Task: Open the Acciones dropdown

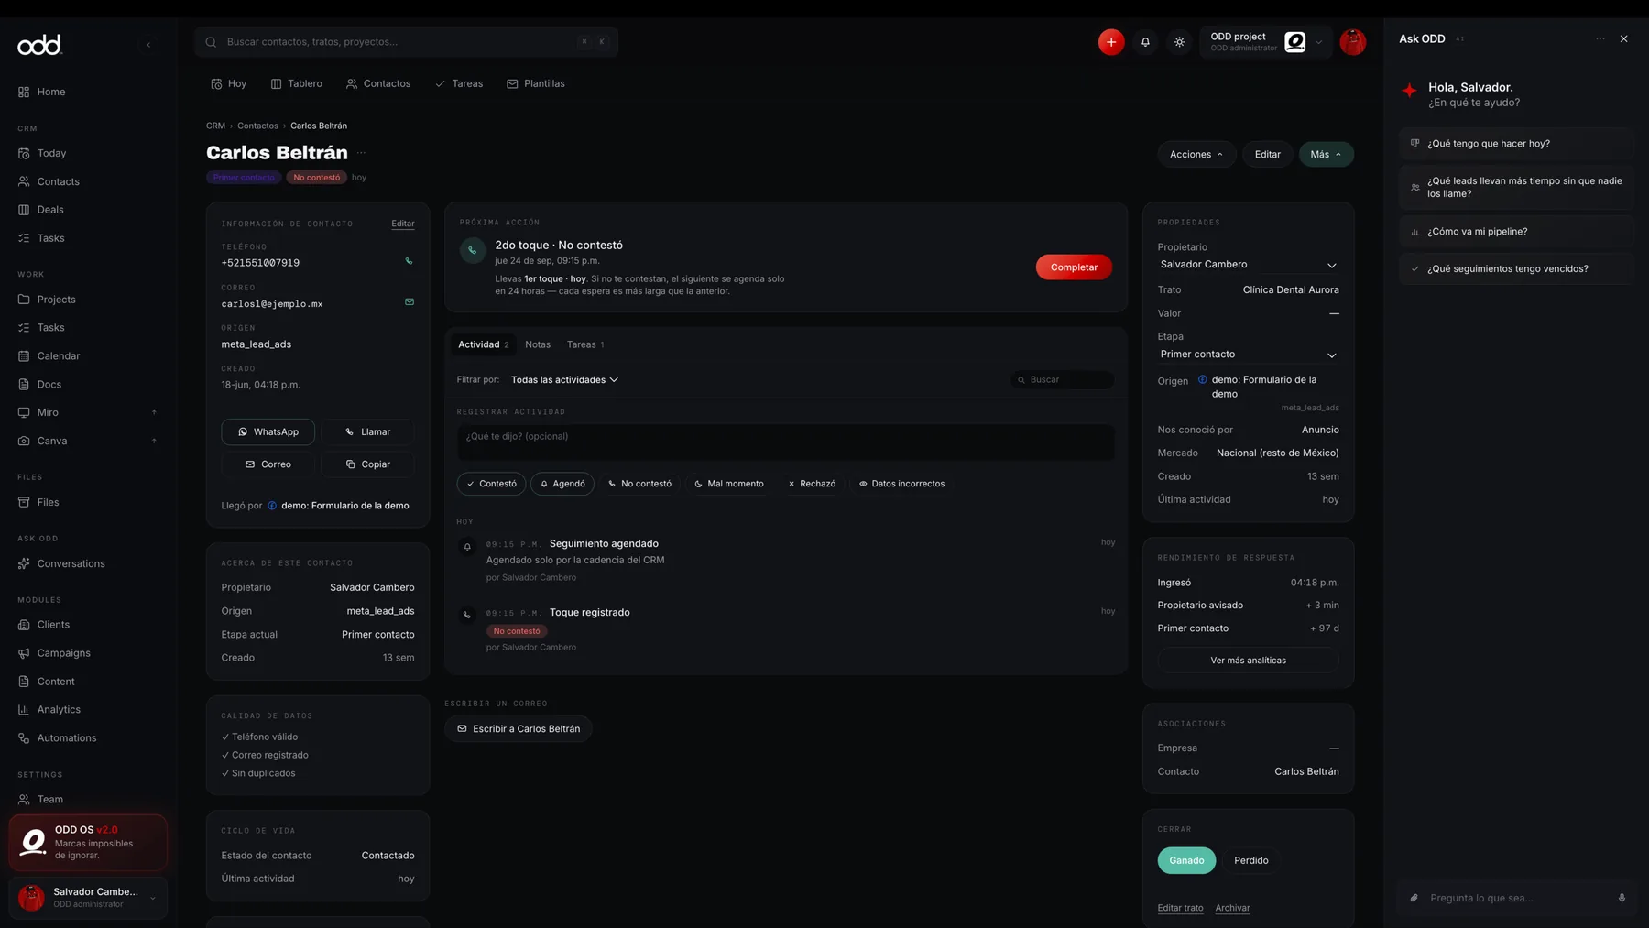Action: click(1196, 154)
